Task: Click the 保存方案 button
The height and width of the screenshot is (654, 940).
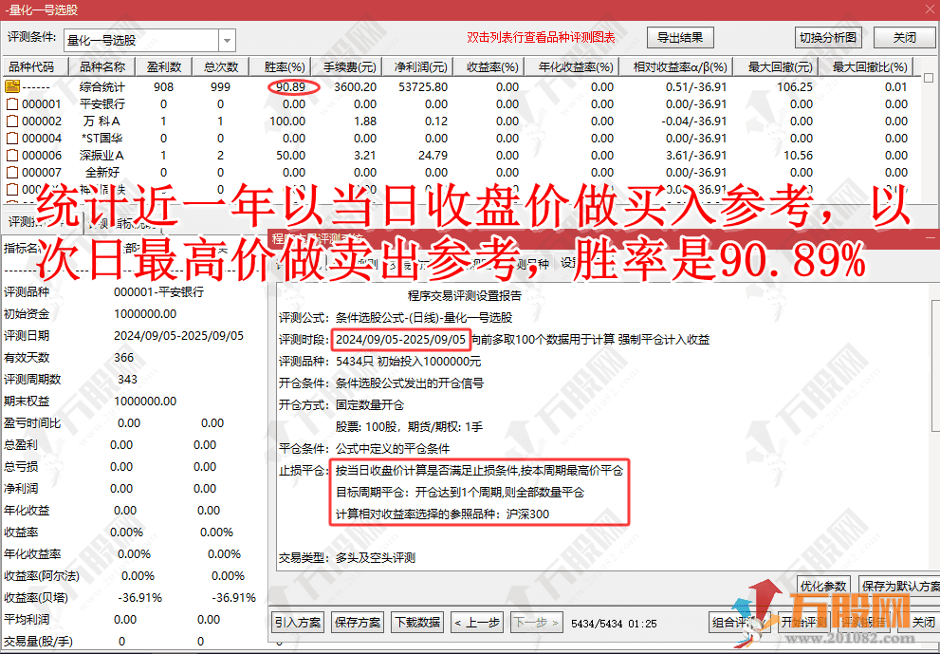Action: click(x=358, y=622)
